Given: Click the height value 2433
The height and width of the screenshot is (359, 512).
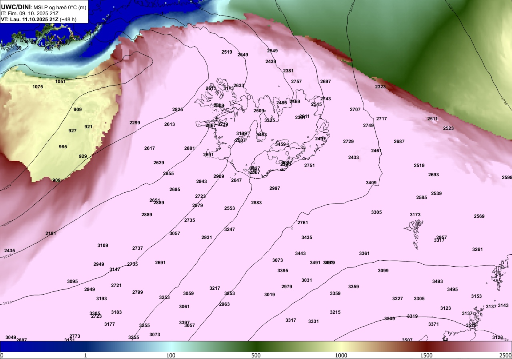Looking at the screenshot, I should coord(354,158).
